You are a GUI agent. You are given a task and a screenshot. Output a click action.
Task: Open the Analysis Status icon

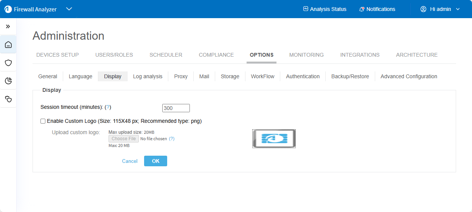click(306, 9)
